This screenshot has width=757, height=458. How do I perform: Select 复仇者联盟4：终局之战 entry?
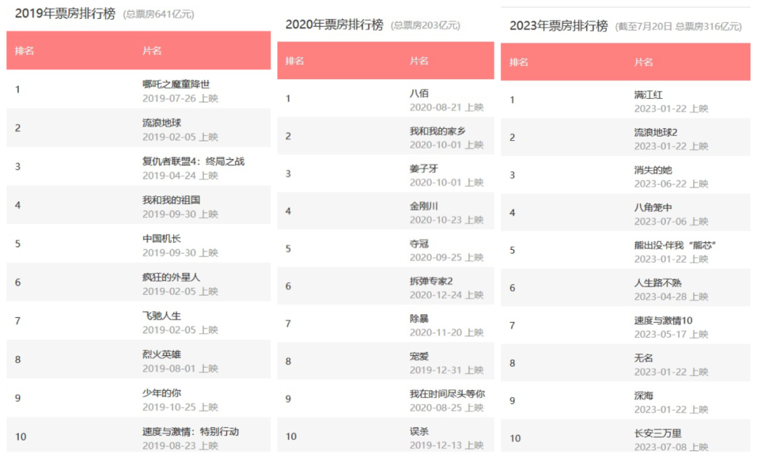[193, 161]
